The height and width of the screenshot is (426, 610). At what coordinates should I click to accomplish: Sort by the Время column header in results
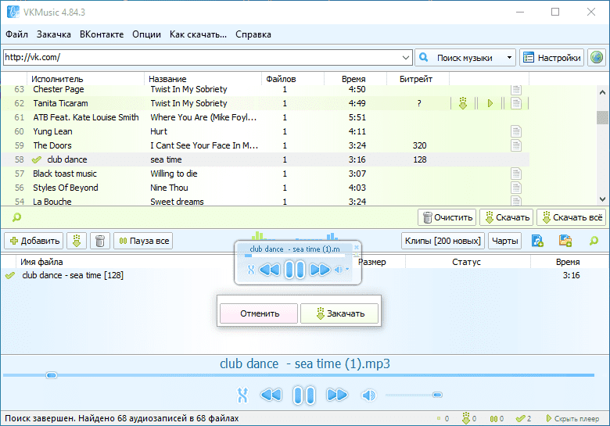(x=355, y=79)
